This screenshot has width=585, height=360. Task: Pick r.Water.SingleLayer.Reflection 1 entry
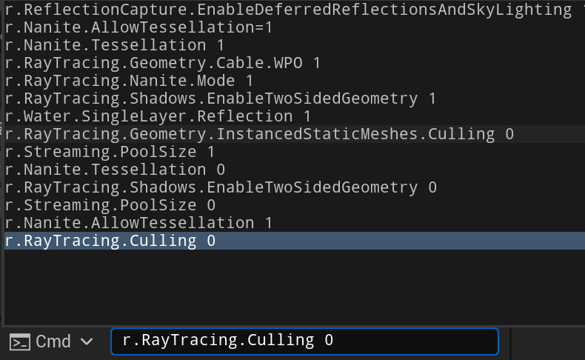tap(295, 116)
